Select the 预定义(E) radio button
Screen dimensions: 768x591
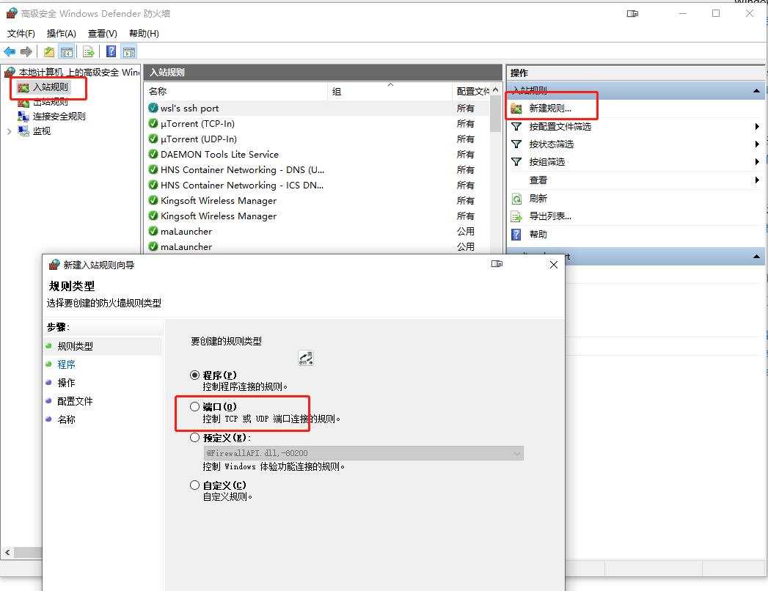point(194,437)
